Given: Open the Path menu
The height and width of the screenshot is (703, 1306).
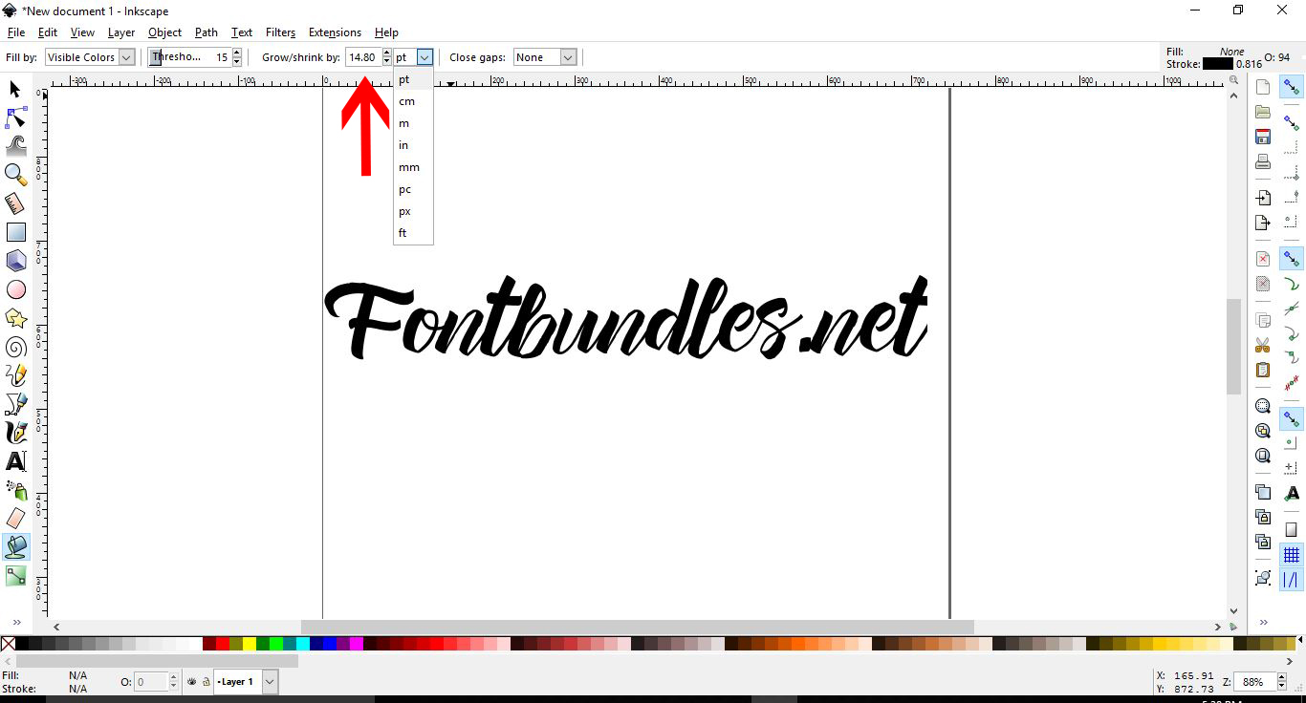Looking at the screenshot, I should pos(207,32).
